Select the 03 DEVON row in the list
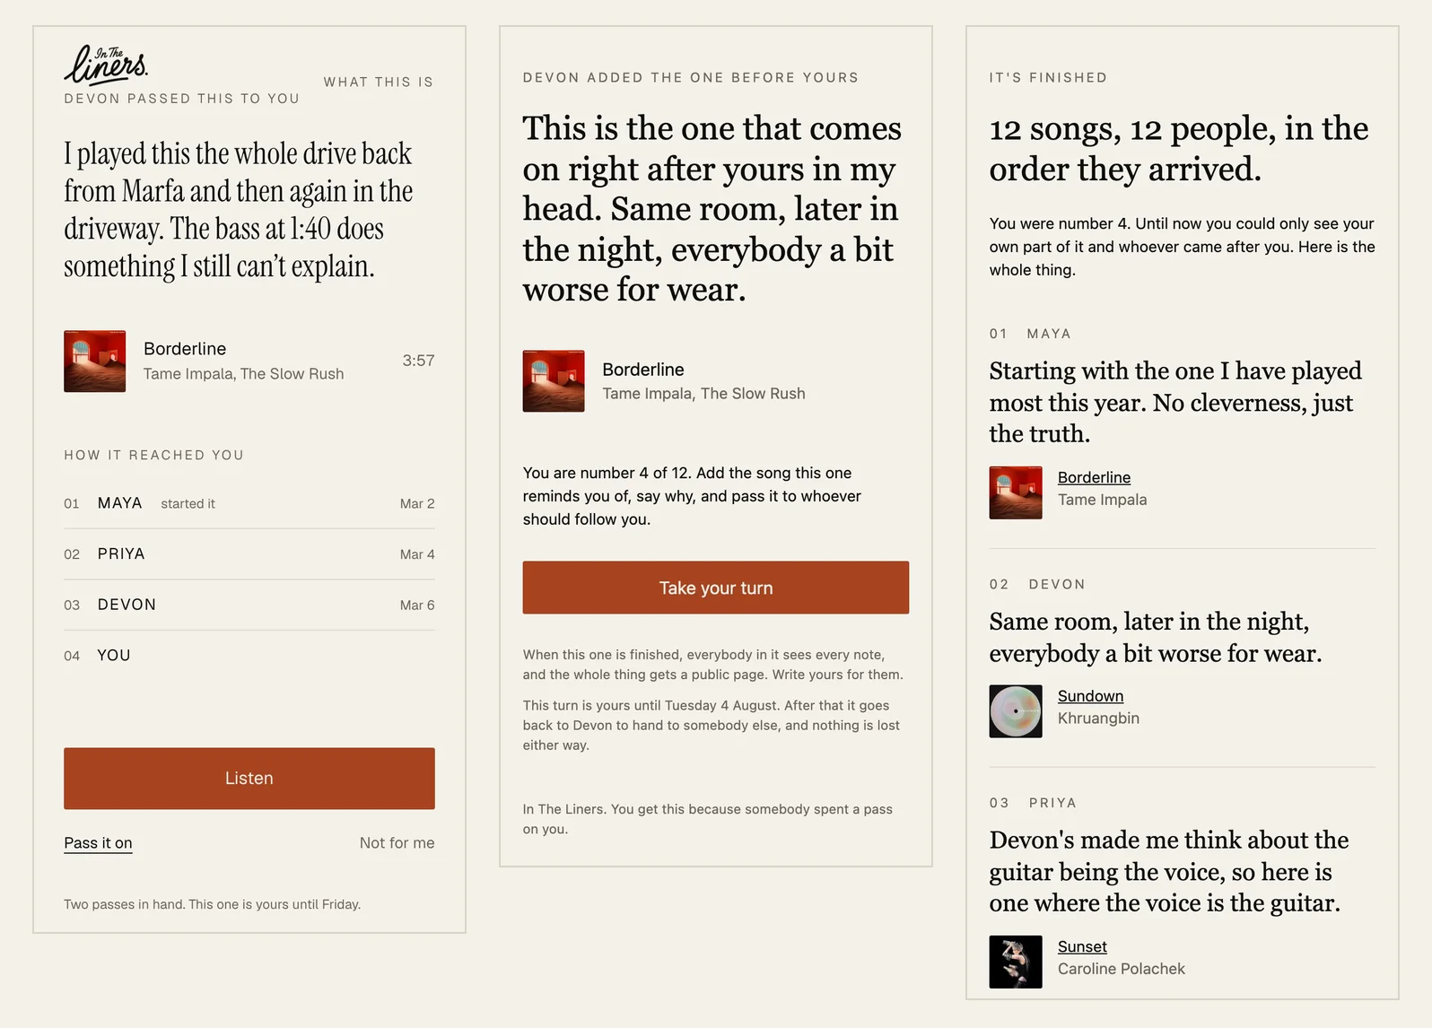Viewport: 1432px width, 1028px height. (249, 605)
